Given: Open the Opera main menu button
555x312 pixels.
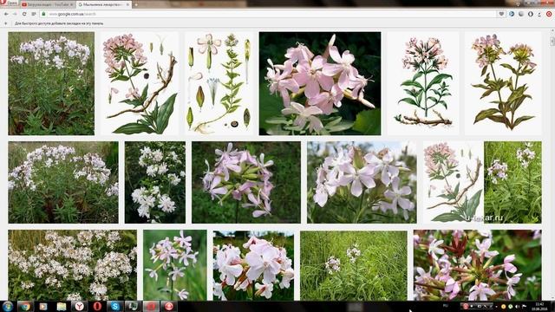Looking at the screenshot, I should 9,3.
